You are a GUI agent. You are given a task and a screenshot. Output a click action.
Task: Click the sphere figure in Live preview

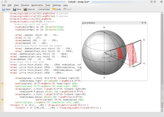coord(104,53)
